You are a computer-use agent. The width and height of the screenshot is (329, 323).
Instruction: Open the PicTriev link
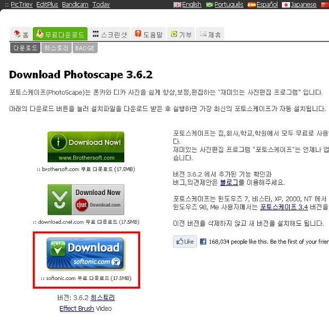tap(22, 4)
